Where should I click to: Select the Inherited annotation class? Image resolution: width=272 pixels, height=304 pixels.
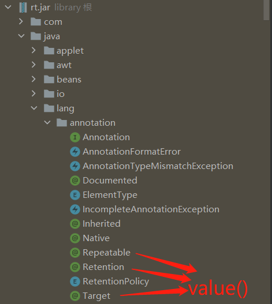coord(102,224)
